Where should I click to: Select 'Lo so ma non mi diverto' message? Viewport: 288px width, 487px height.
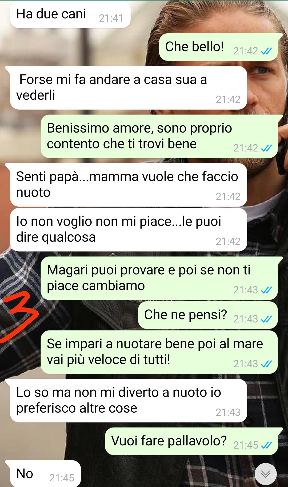(129, 401)
